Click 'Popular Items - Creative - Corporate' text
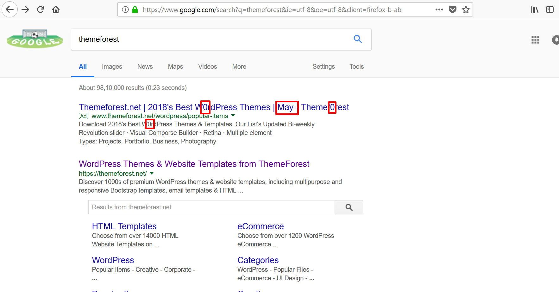Screen dimensions: 559x292 pos(144,270)
